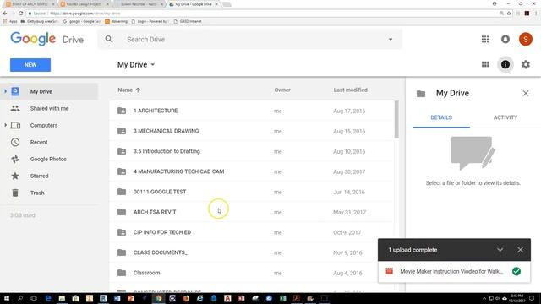This screenshot has height=304, width=541.
Task: Select My Drive in the sidebar
Action: [49, 91]
